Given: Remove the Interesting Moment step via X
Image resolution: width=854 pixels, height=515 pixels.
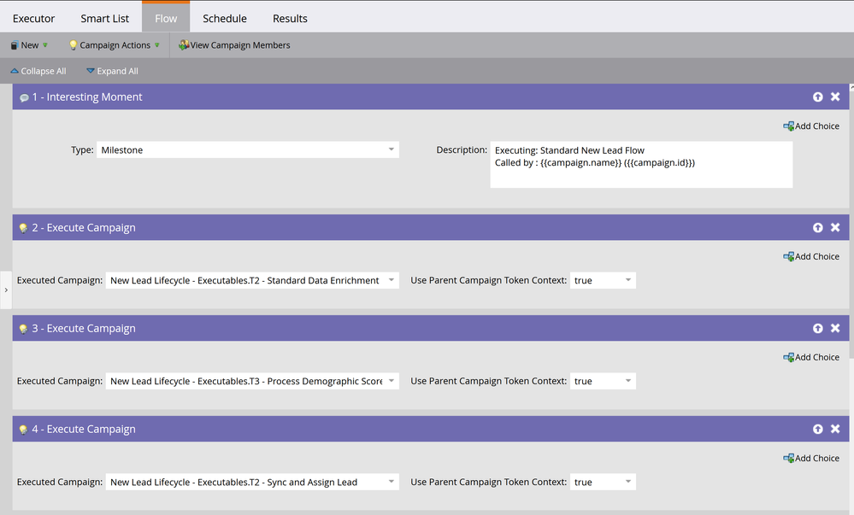Looking at the screenshot, I should [835, 97].
